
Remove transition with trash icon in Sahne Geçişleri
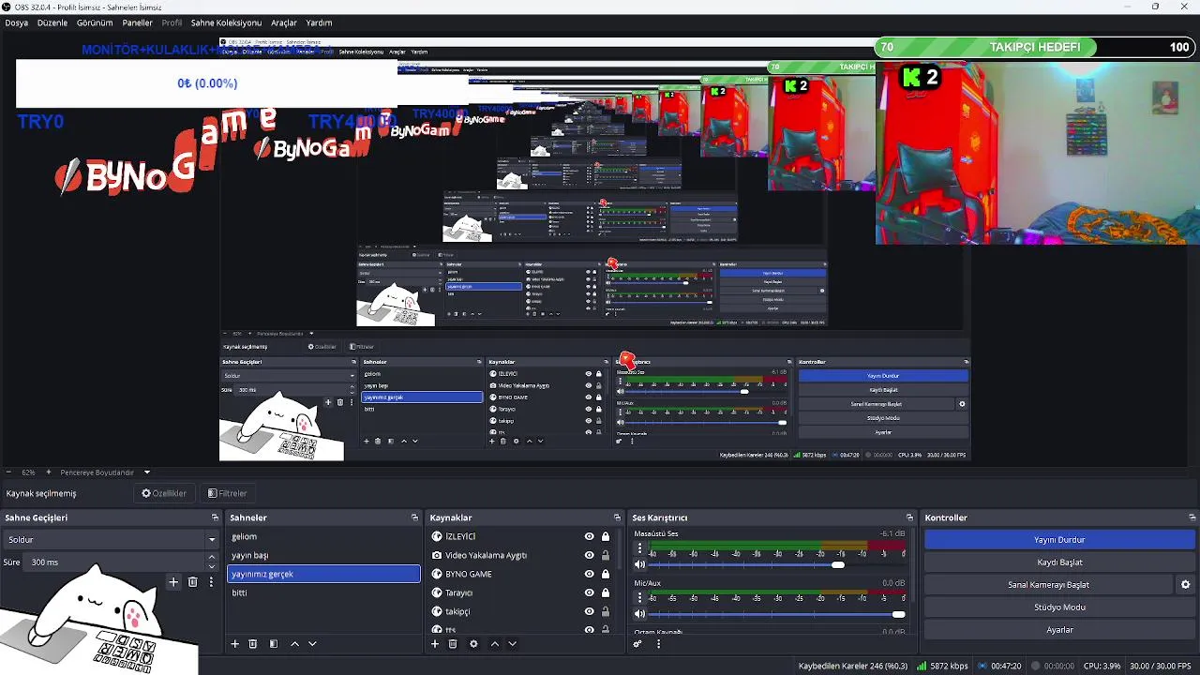192,582
